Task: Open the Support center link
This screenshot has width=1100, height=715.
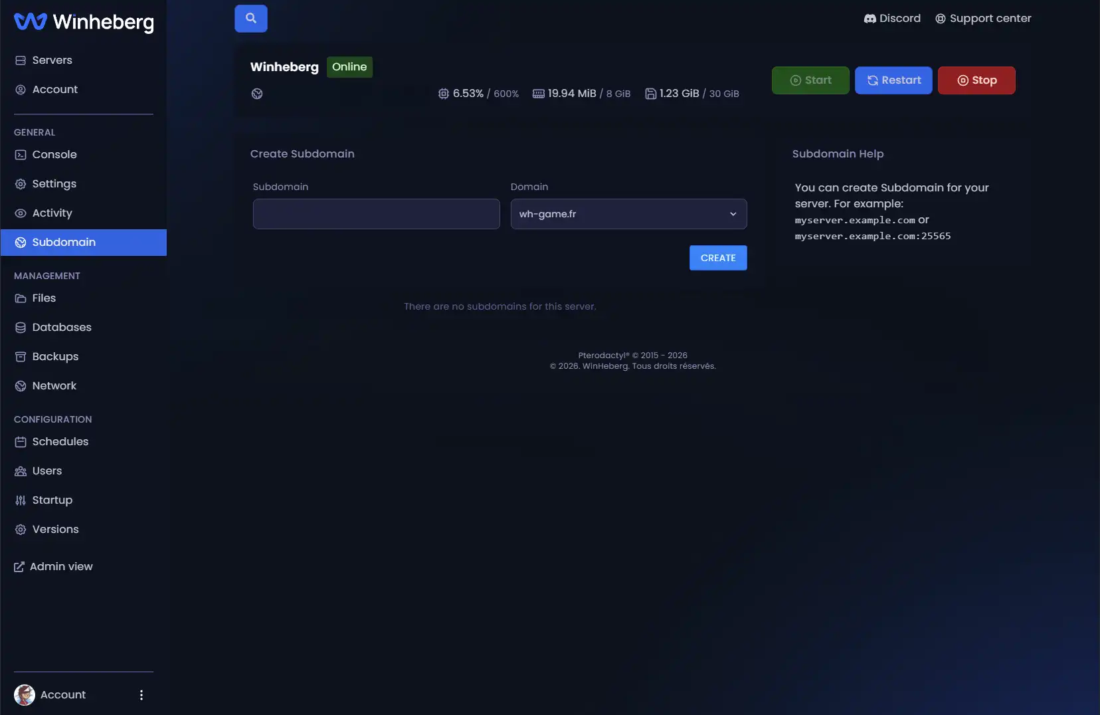Action: click(983, 19)
